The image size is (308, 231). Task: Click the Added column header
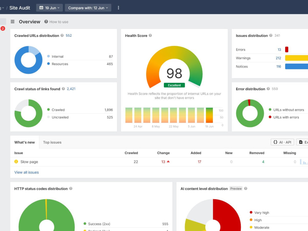(x=196, y=153)
